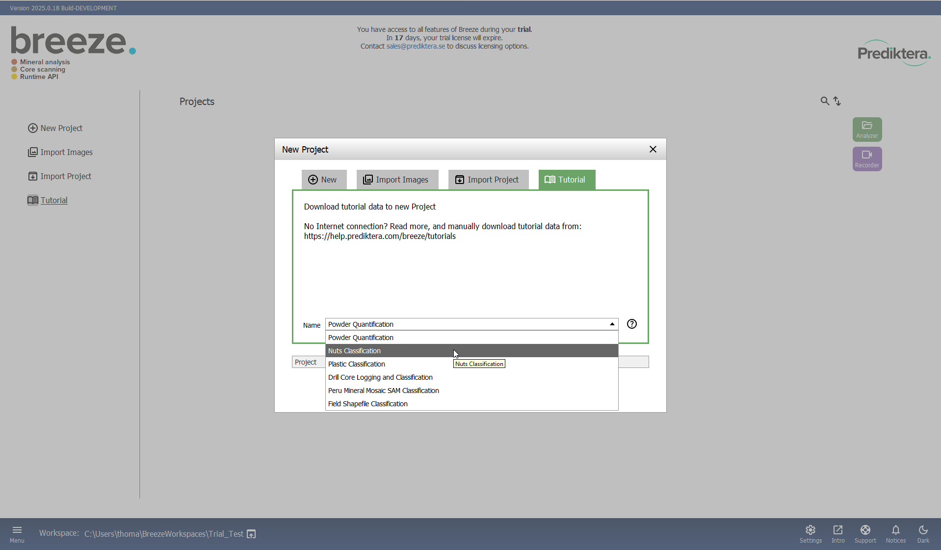The image size is (941, 550).
Task: Open Support in the bottom bar
Action: point(865,533)
